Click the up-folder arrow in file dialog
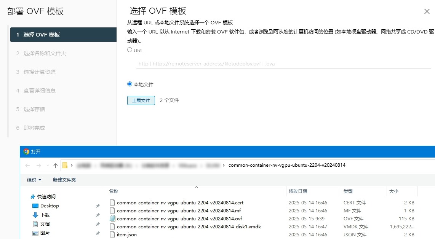The image size is (435, 239). 56,166
